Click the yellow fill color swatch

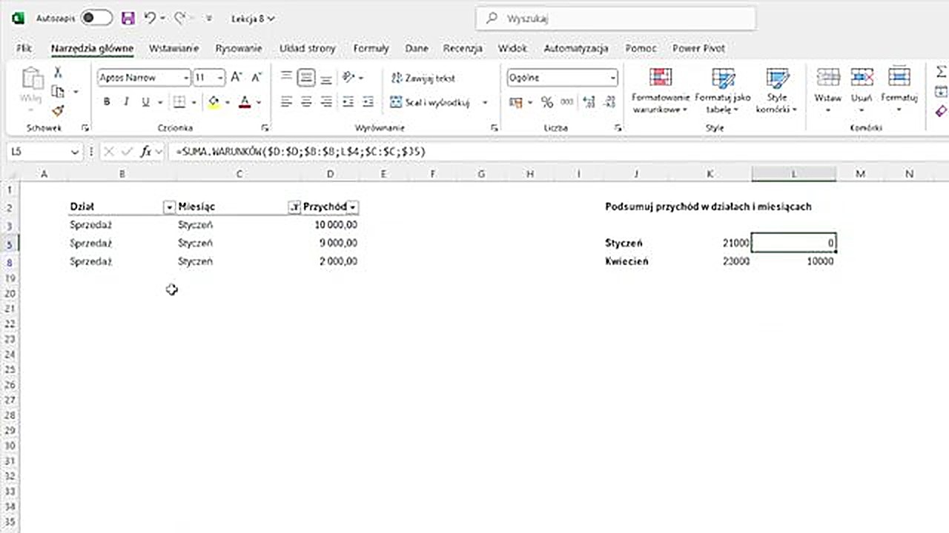pos(214,102)
